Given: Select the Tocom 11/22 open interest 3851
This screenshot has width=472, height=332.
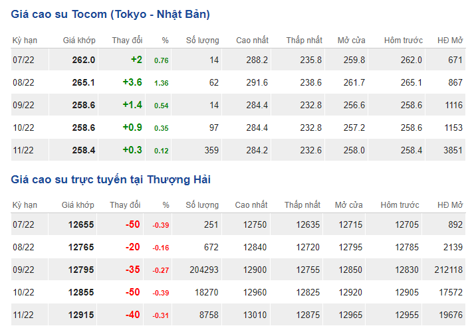Looking at the screenshot, I should pyautogui.click(x=453, y=150).
